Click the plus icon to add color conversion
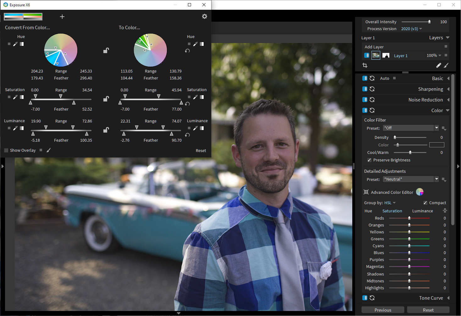This screenshot has width=461, height=316. click(62, 17)
